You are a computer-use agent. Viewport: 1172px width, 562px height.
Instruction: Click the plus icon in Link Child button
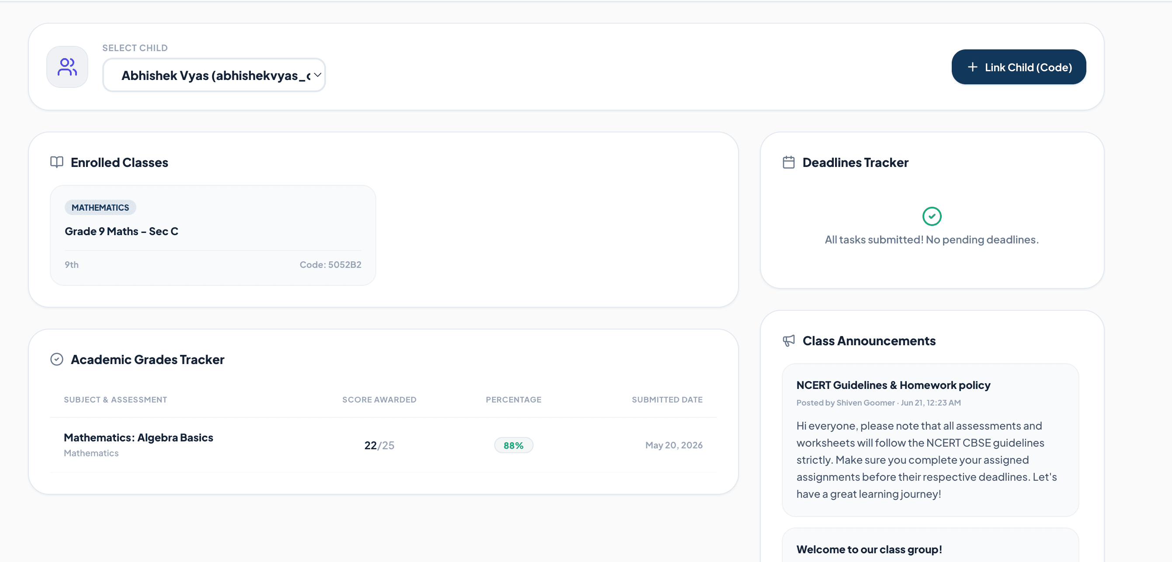(972, 67)
